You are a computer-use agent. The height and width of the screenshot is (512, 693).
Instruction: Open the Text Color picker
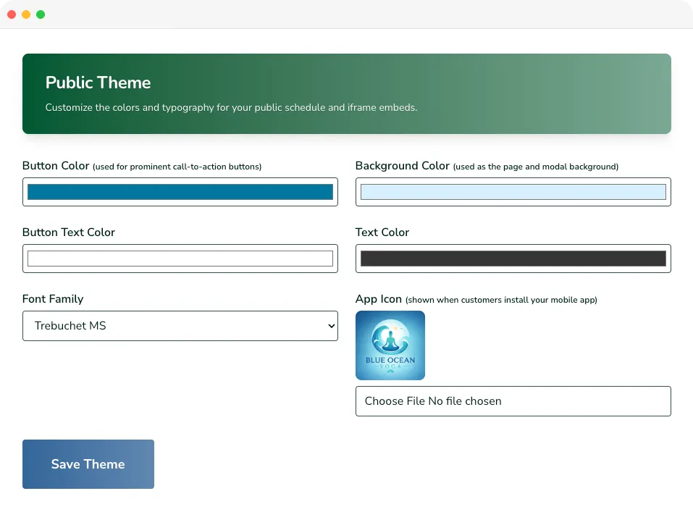pyautogui.click(x=513, y=258)
